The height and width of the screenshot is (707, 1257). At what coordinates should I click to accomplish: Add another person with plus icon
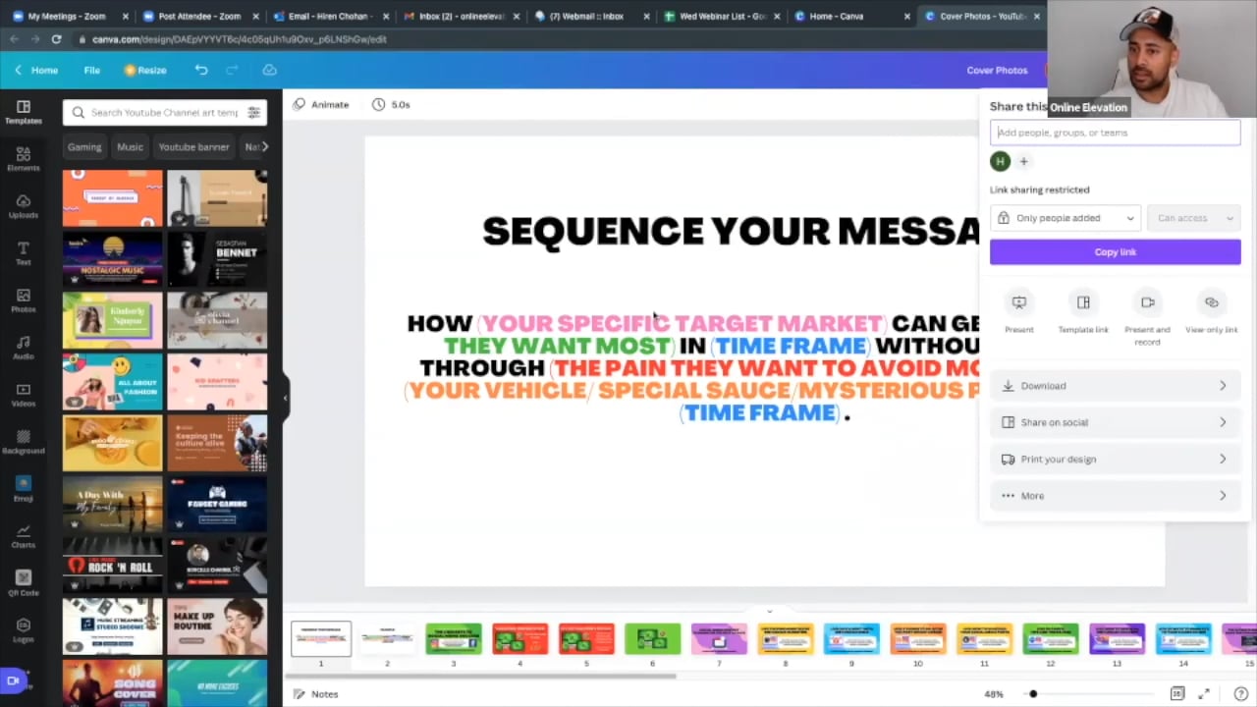[1023, 162]
